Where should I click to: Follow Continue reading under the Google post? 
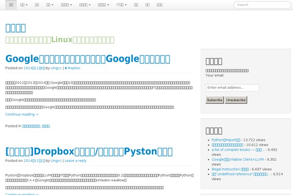[x=22, y=115]
